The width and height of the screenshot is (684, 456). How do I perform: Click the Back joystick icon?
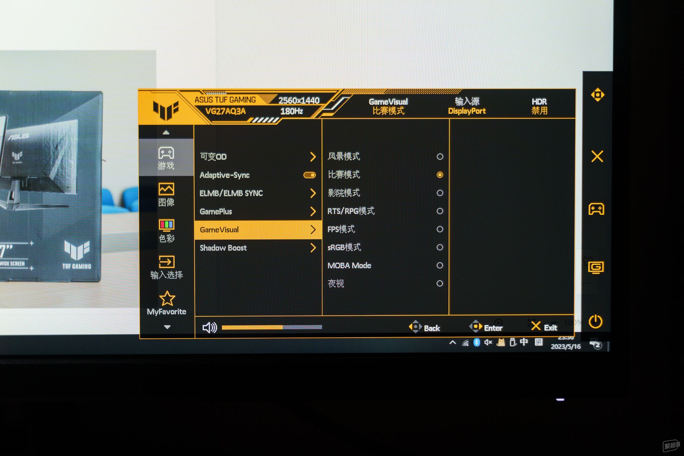click(415, 326)
